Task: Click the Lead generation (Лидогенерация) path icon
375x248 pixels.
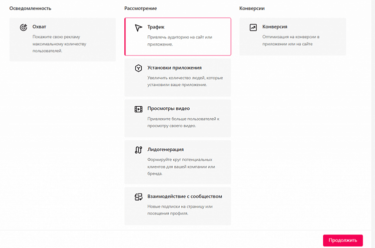Action: (138, 150)
